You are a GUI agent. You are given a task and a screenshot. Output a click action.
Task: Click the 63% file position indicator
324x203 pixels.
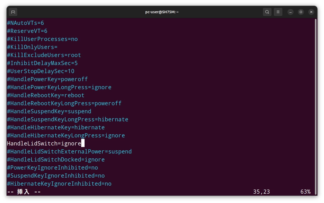pos(305,192)
